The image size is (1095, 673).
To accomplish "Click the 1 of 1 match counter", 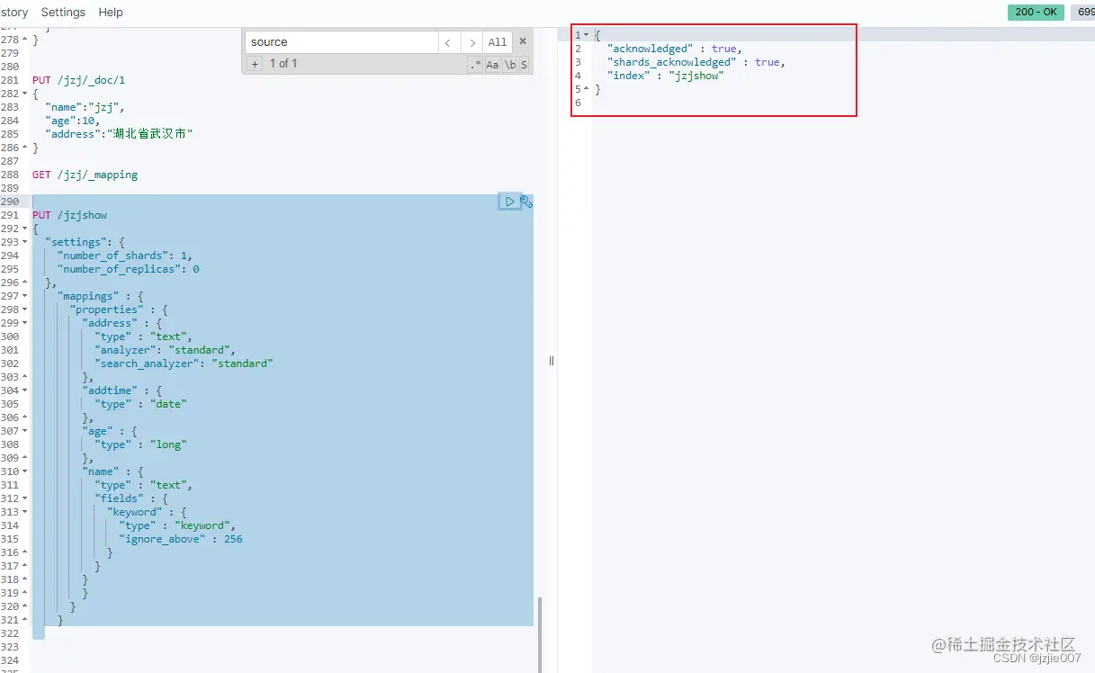I will coord(283,64).
